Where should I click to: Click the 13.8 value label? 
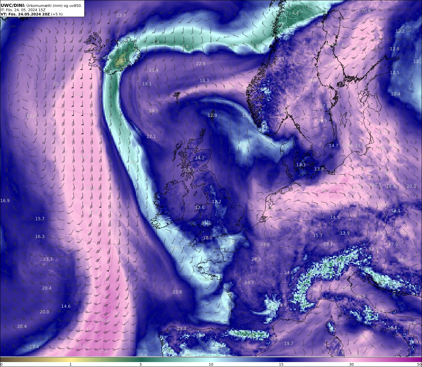click(x=319, y=169)
